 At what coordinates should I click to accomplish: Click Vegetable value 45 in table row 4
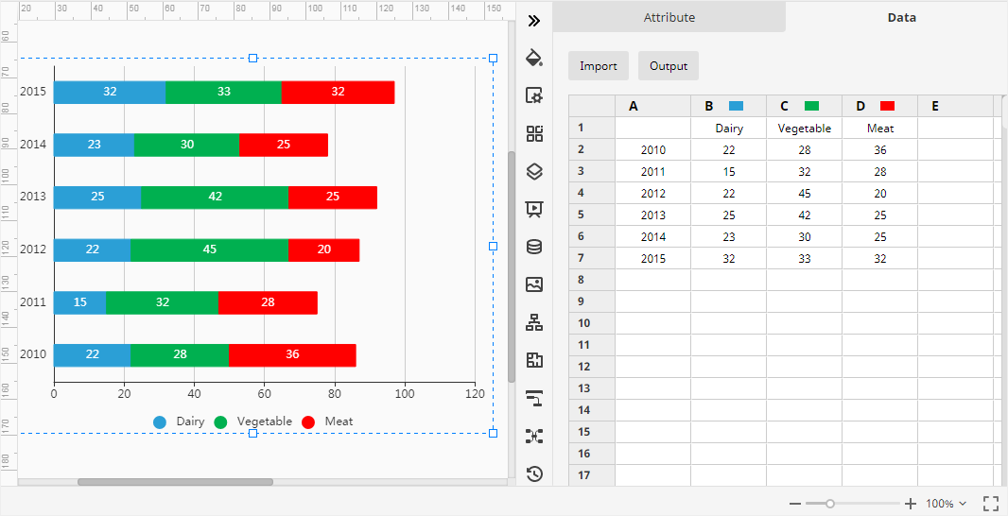pos(804,194)
